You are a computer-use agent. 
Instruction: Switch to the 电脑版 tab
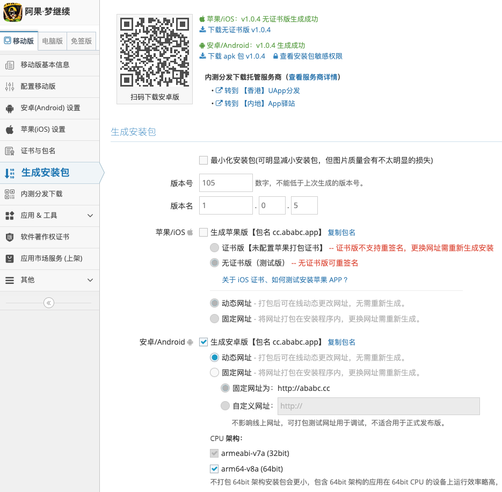pyautogui.click(x=52, y=41)
